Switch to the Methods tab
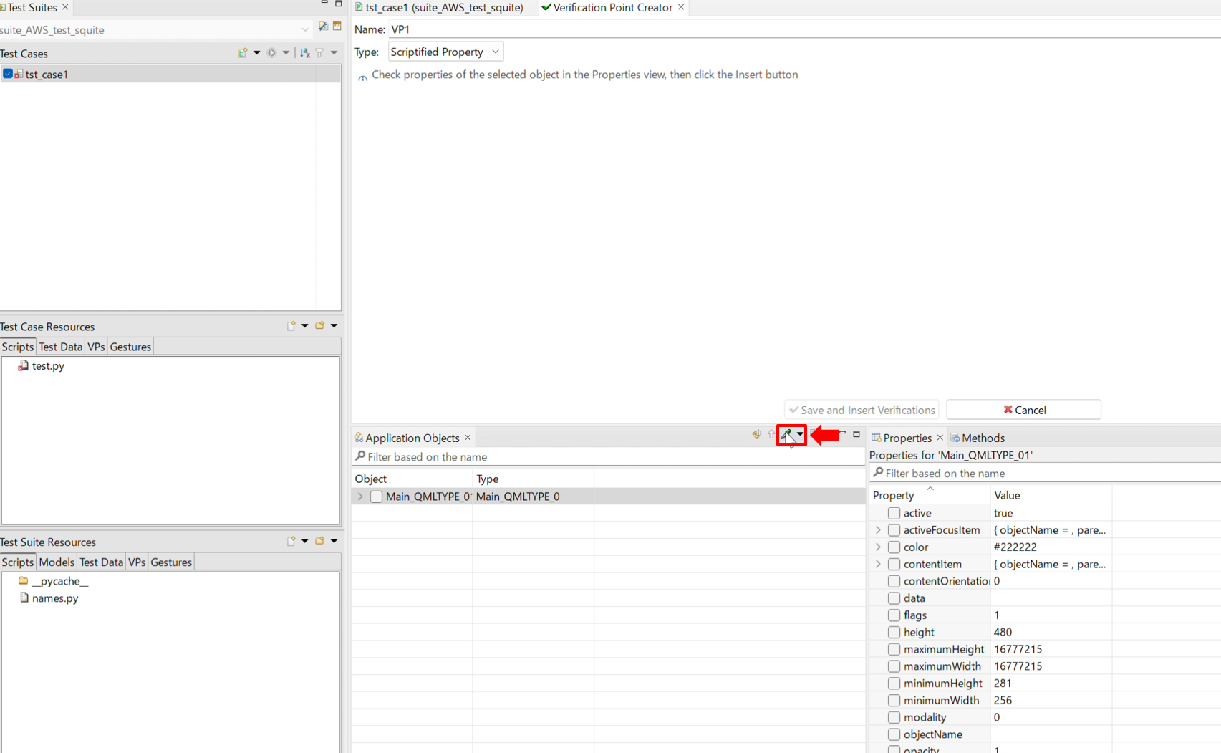The height and width of the screenshot is (753, 1221). click(x=982, y=438)
